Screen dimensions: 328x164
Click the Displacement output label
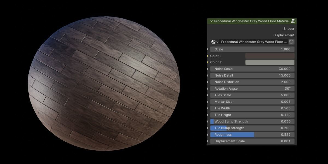point(284,35)
